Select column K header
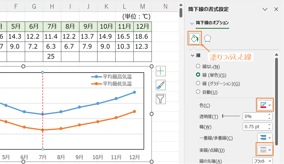Screen dimensions: 284x164 coord(106,6)
